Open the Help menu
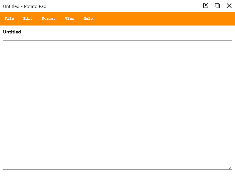 click(88, 18)
